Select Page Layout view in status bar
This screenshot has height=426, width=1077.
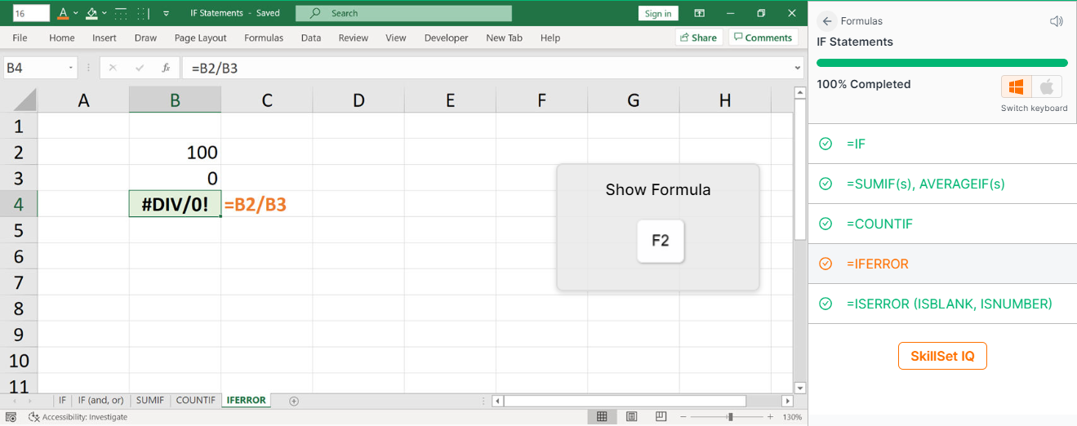[x=631, y=416]
